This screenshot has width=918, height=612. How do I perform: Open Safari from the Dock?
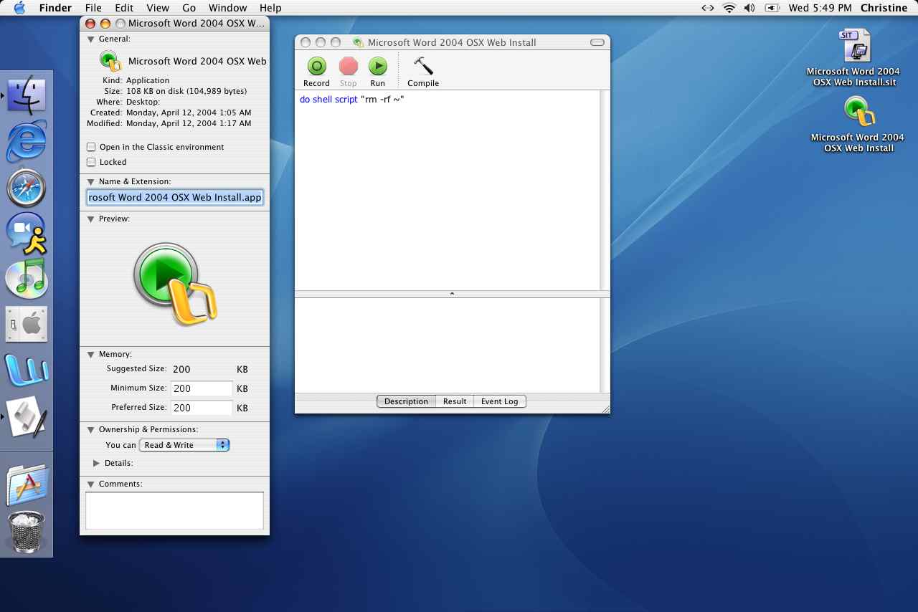[27, 188]
